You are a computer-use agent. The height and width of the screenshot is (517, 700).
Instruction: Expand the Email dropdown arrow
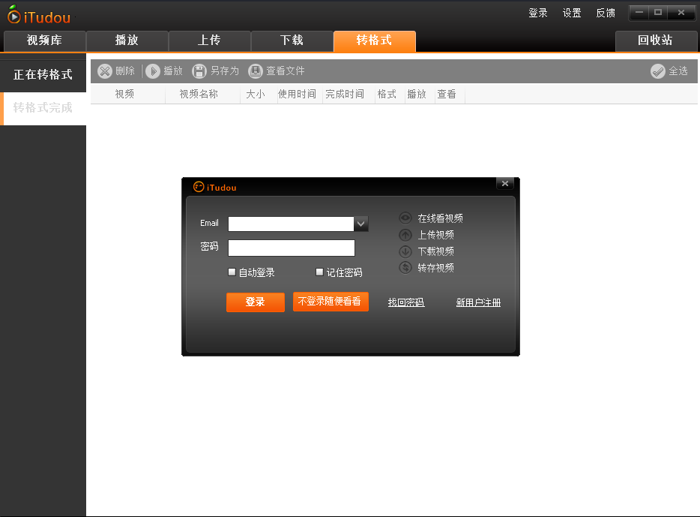(361, 224)
